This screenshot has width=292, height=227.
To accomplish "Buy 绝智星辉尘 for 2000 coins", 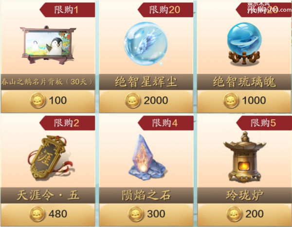I will (146, 101).
